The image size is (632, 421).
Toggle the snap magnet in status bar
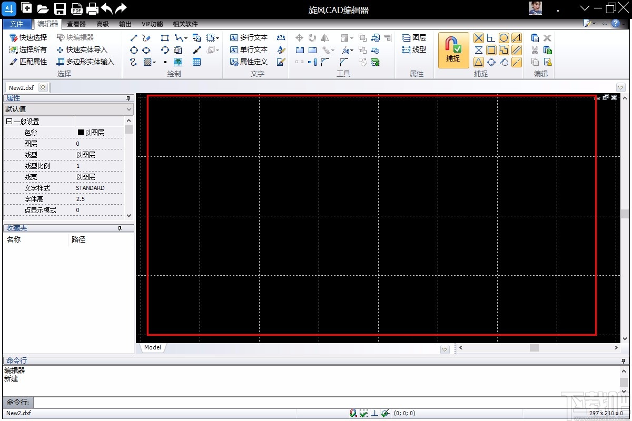pyautogui.click(x=353, y=413)
